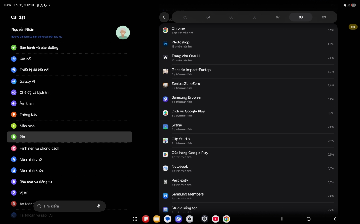
Task: Open the Dịch vụ Google Play usage row
Action: [x=248, y=113]
